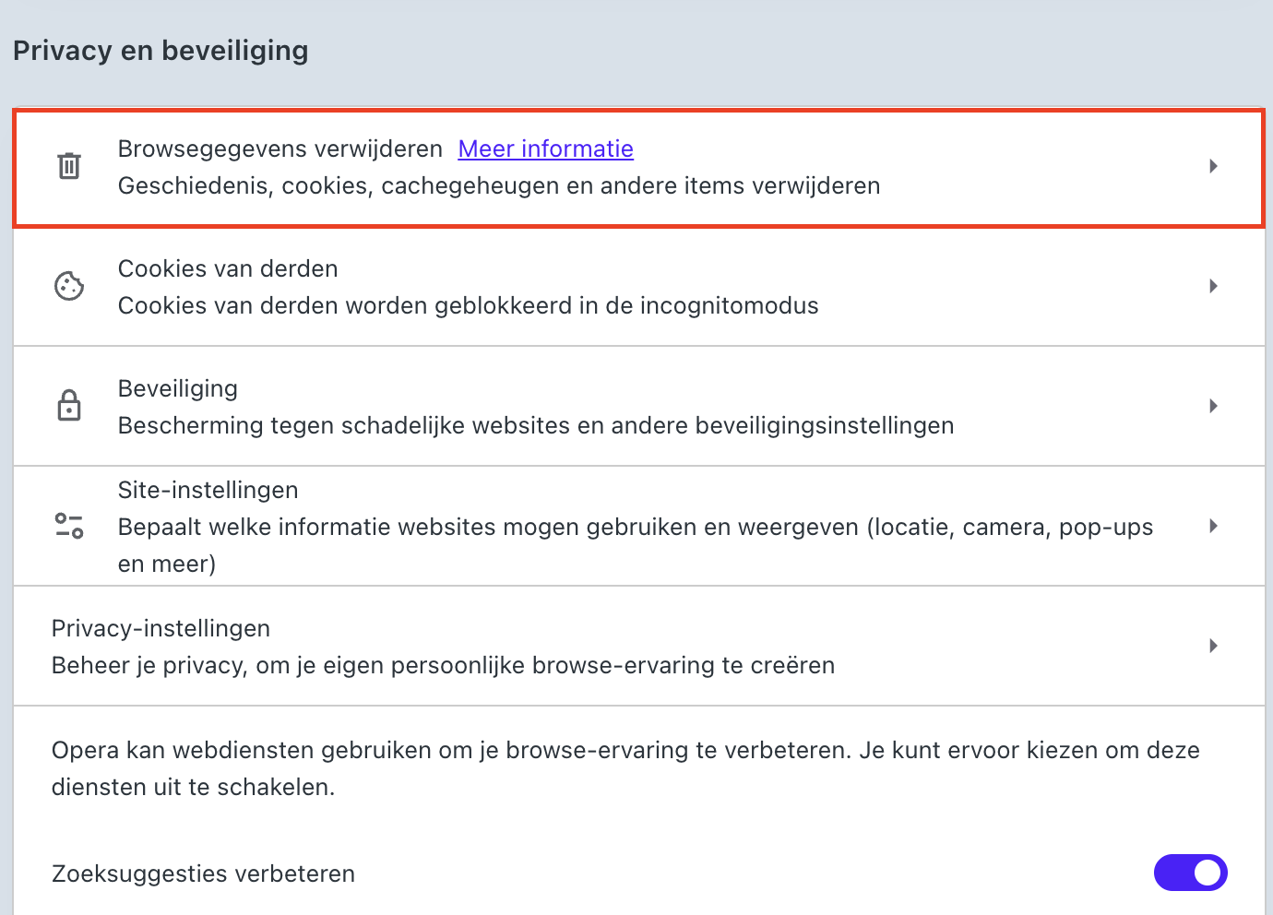The width and height of the screenshot is (1273, 915).
Task: Select the Privacy en beveiliging section header
Action: click(x=160, y=51)
